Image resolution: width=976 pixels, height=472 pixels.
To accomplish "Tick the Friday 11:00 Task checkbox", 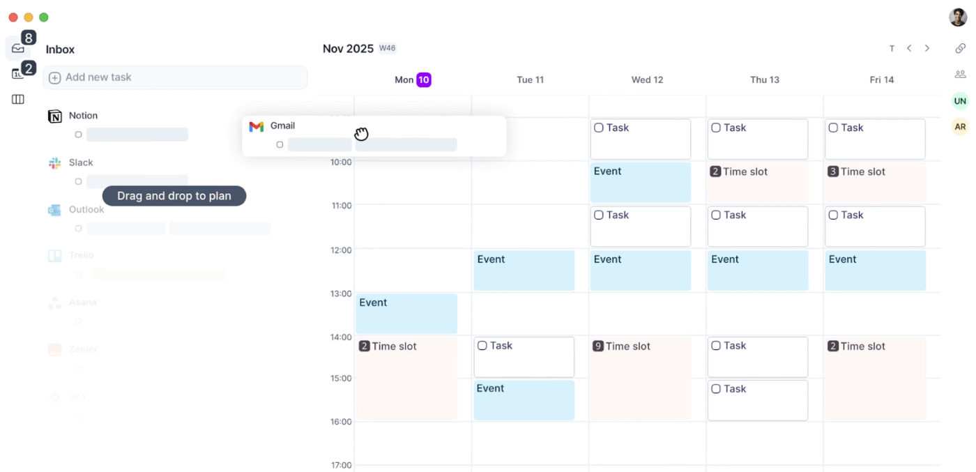I will 833,215.
